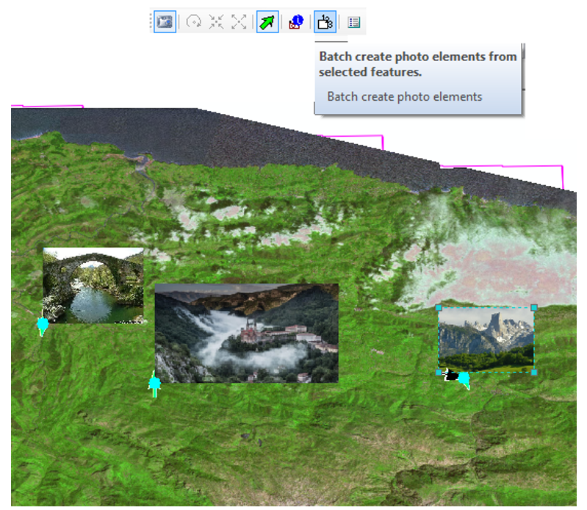Click the expand arrows-outward icon

(239, 22)
